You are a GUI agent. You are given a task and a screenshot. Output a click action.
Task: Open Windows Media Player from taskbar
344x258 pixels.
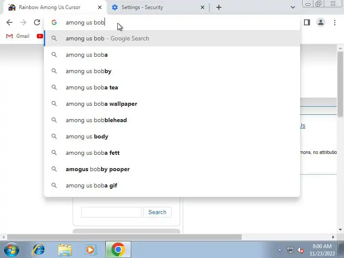(x=91, y=250)
